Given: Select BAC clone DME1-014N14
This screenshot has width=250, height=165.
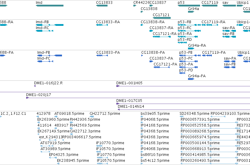Looking at the screenshot, I should click(184, 110).
